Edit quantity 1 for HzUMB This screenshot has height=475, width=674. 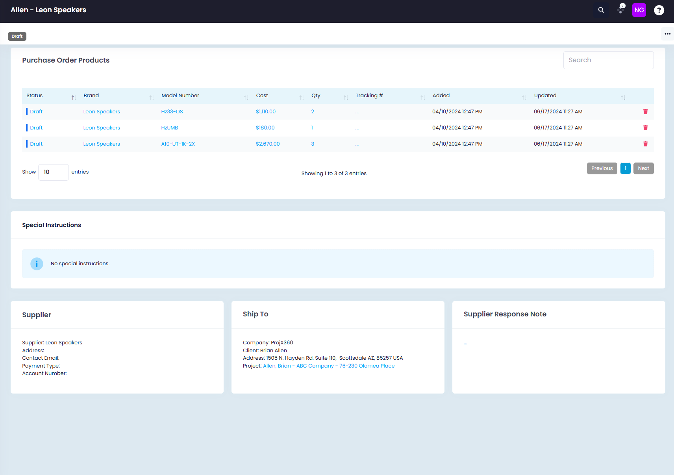[x=312, y=128]
